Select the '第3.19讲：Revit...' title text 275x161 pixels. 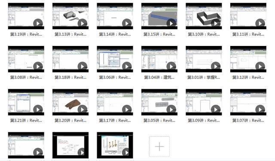click(x=26, y=34)
